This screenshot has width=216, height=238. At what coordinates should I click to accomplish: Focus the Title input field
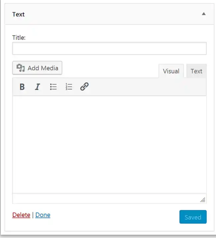coord(109,48)
